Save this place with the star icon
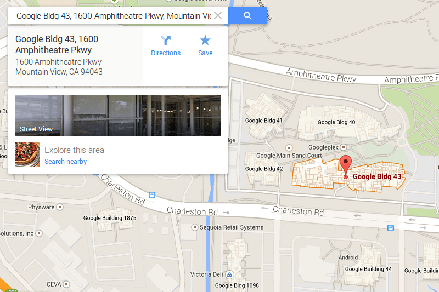 (x=205, y=46)
